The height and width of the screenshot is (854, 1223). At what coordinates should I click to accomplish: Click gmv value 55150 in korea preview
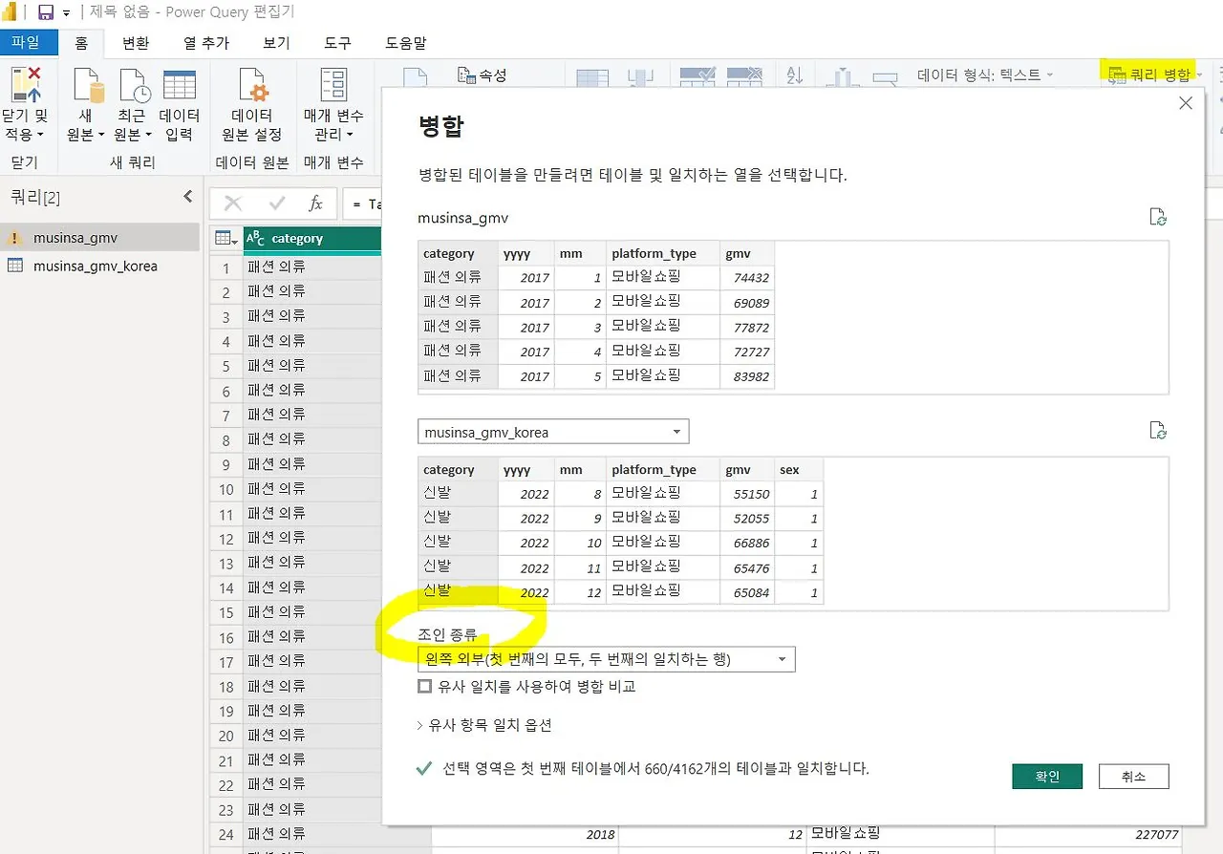pos(750,494)
